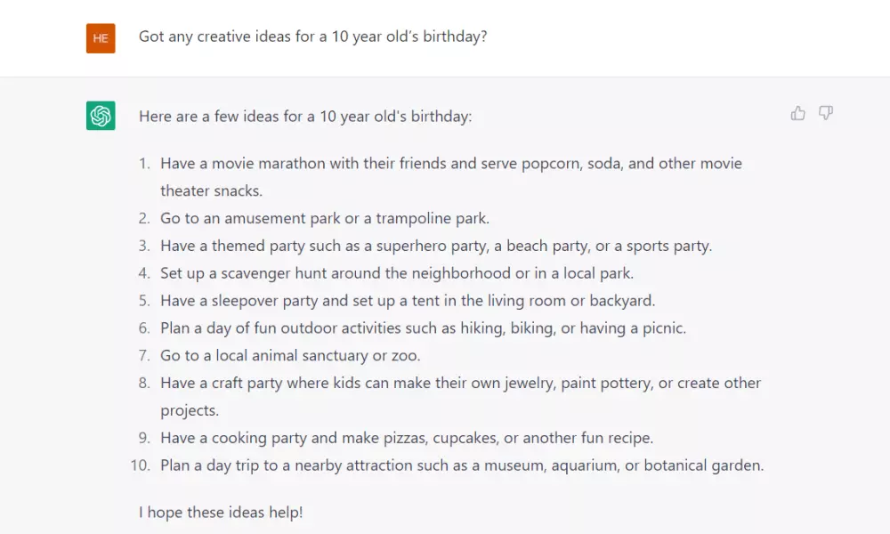Click the sleepover party tent idea

click(408, 301)
